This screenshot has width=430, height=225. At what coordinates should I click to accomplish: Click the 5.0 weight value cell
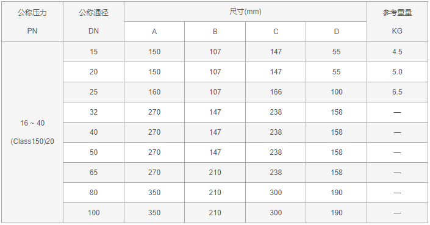click(x=397, y=72)
